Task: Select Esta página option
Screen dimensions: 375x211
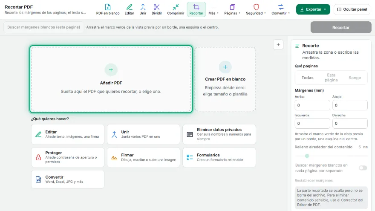Action: click(x=331, y=78)
